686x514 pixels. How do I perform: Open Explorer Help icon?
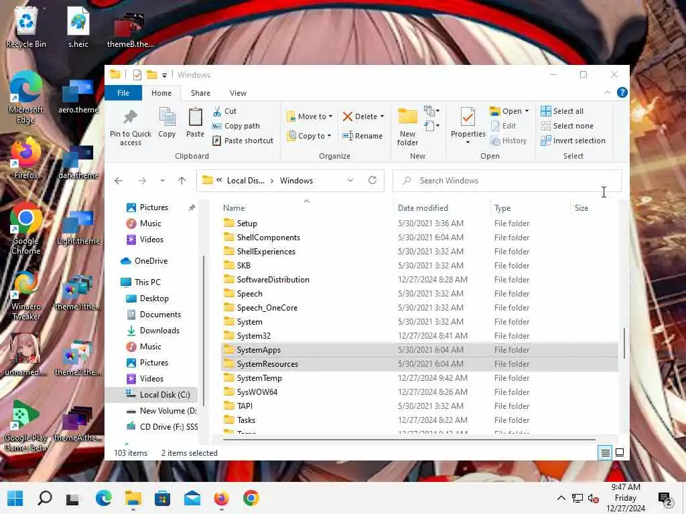click(x=622, y=92)
